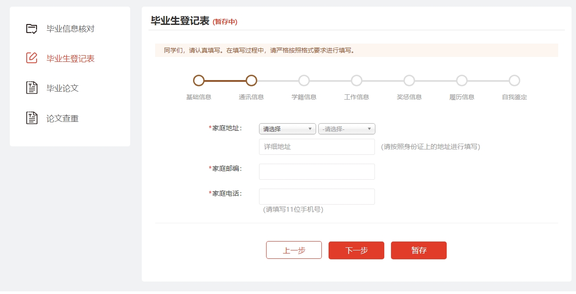Click the red 暂存 button
Image resolution: width=576 pixels, height=294 pixels.
pos(419,250)
